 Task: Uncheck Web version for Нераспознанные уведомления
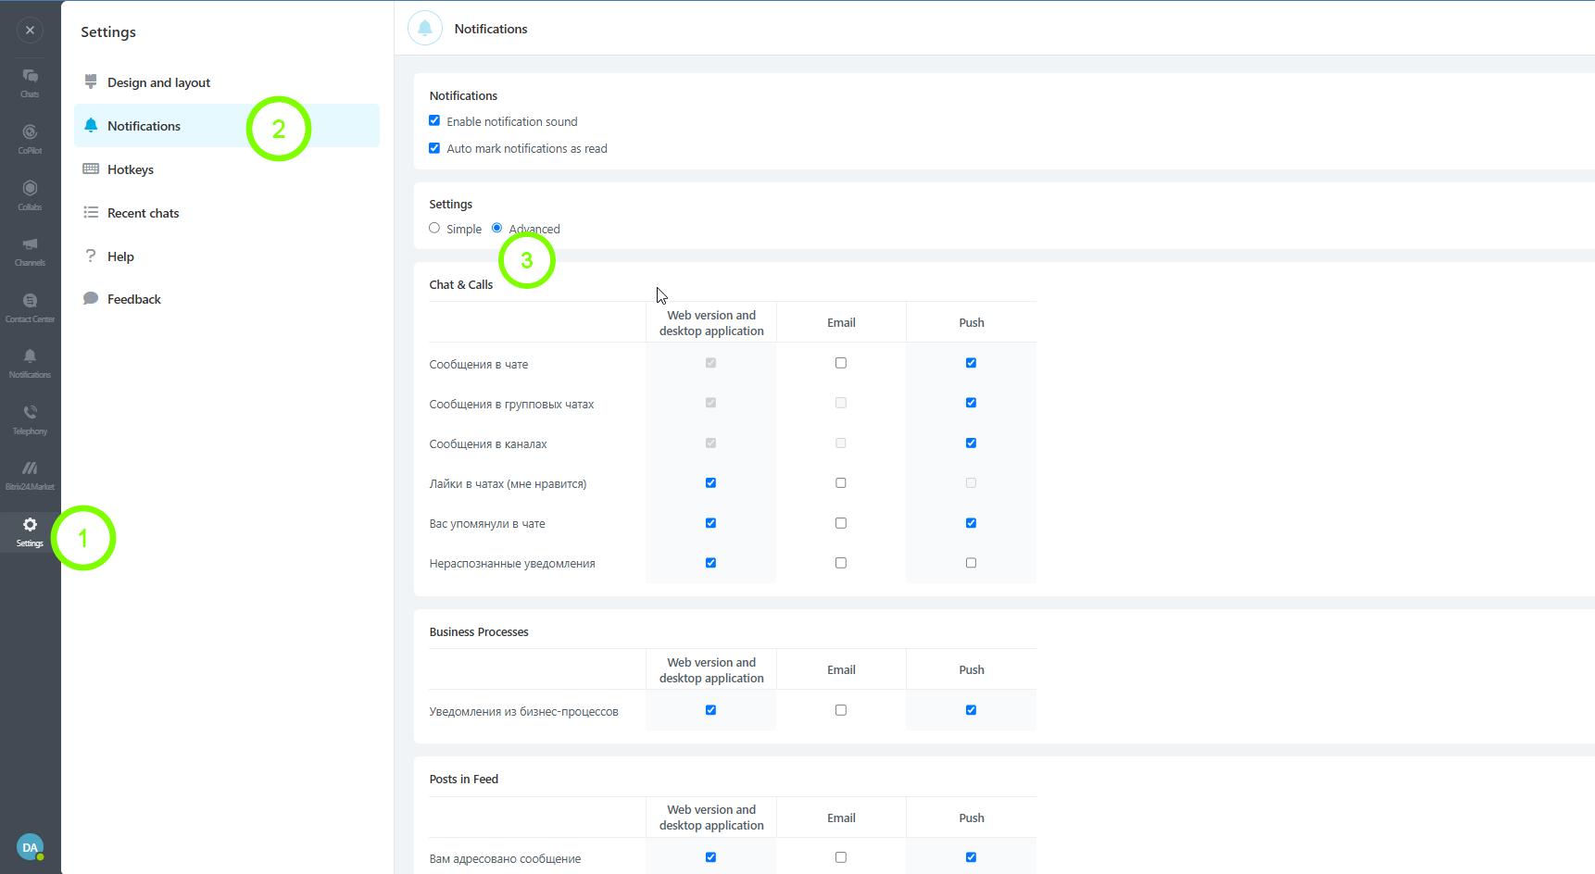click(710, 563)
